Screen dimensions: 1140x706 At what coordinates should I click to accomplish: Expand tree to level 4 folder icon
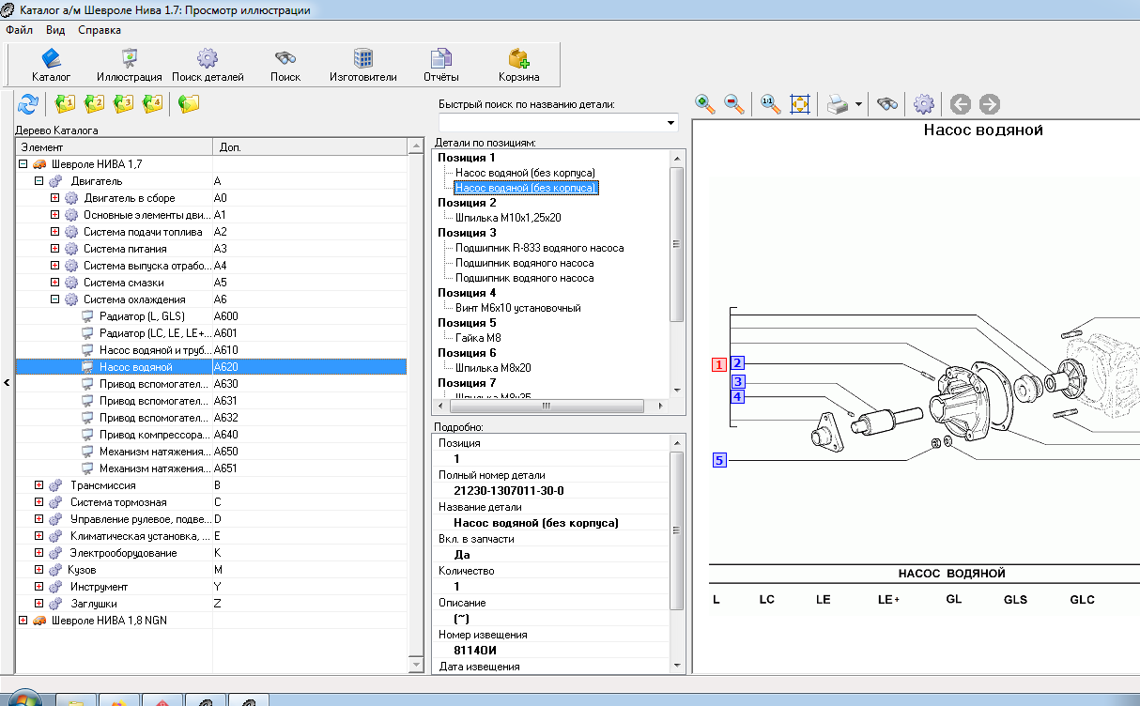tap(153, 103)
